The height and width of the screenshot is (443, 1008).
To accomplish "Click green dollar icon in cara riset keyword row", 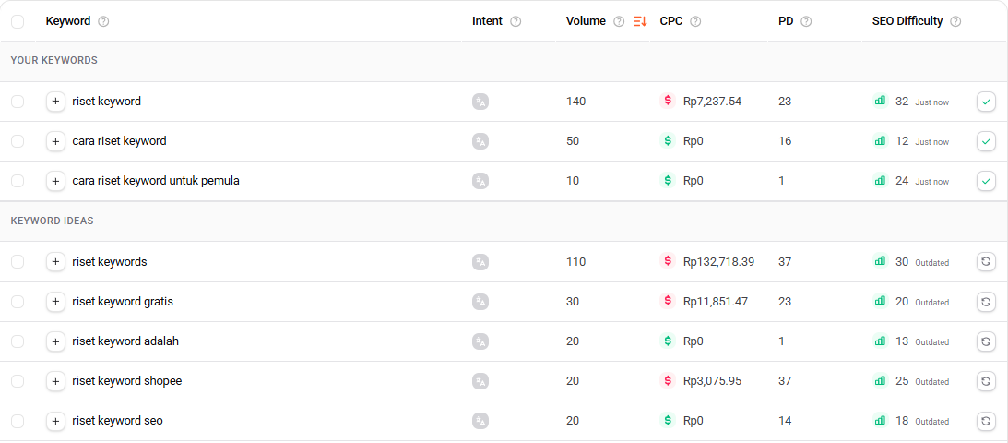I will click(668, 141).
